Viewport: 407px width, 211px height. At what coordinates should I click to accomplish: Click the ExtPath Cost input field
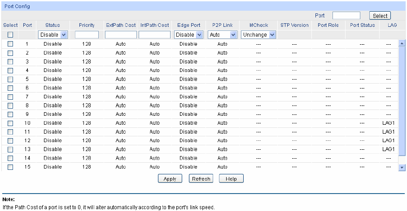[121, 34]
